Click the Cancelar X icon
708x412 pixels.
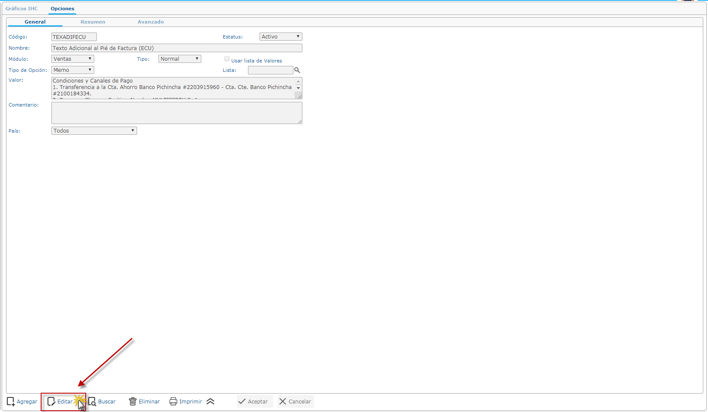pyautogui.click(x=283, y=402)
